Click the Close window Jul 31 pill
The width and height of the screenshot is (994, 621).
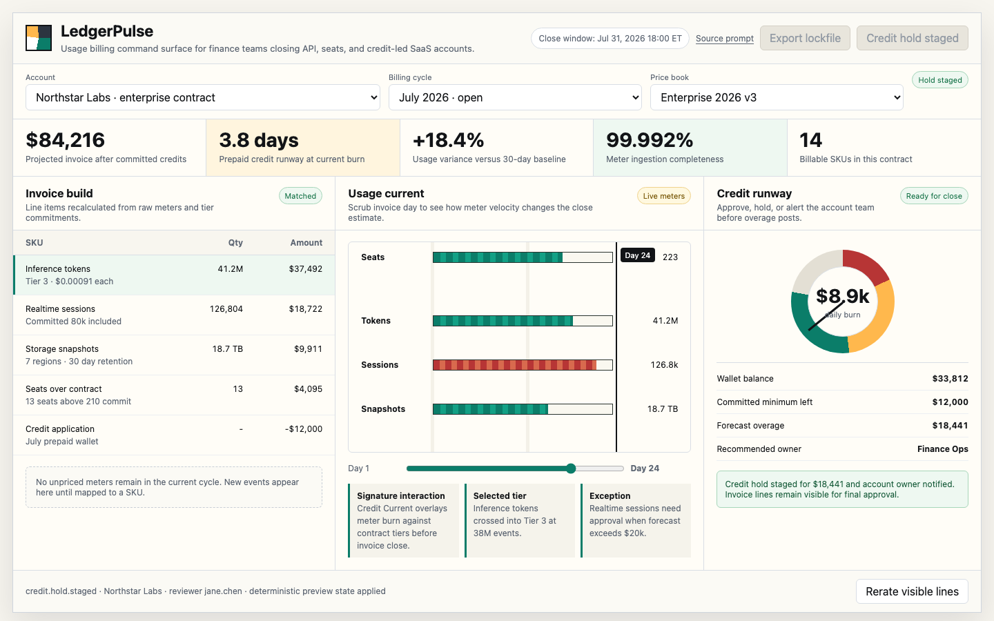click(x=610, y=39)
